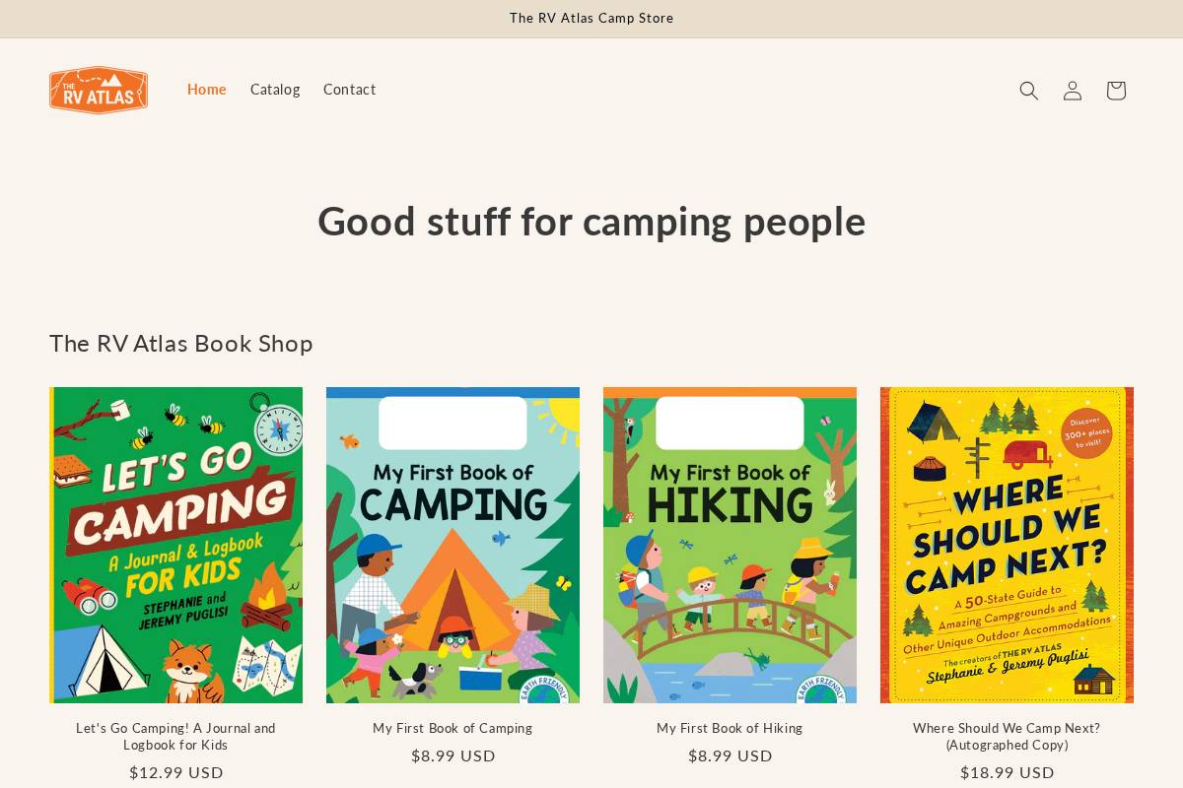Open the Catalog menu item

[x=275, y=89]
